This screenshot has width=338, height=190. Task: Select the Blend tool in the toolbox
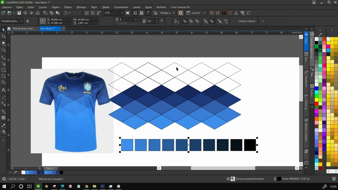tap(3, 112)
